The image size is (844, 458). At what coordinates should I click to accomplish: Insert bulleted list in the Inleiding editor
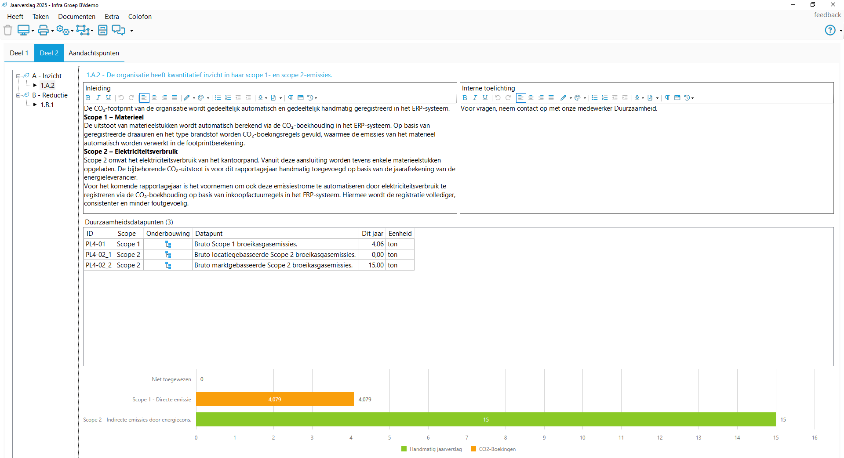pos(218,98)
